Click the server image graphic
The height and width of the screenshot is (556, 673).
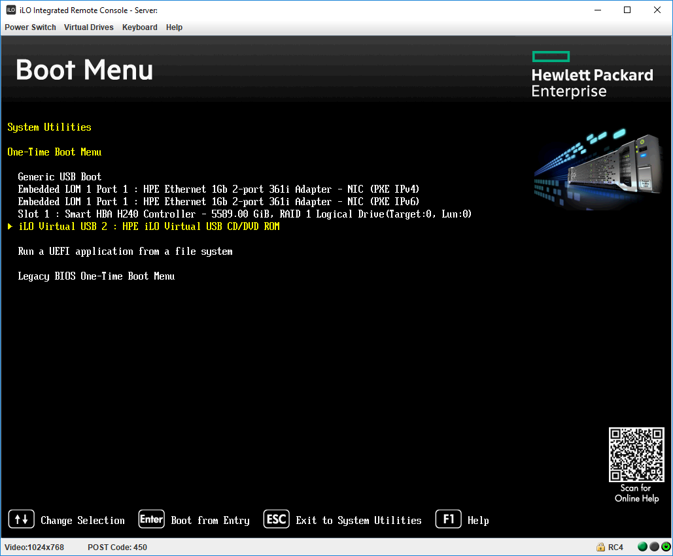coord(598,168)
